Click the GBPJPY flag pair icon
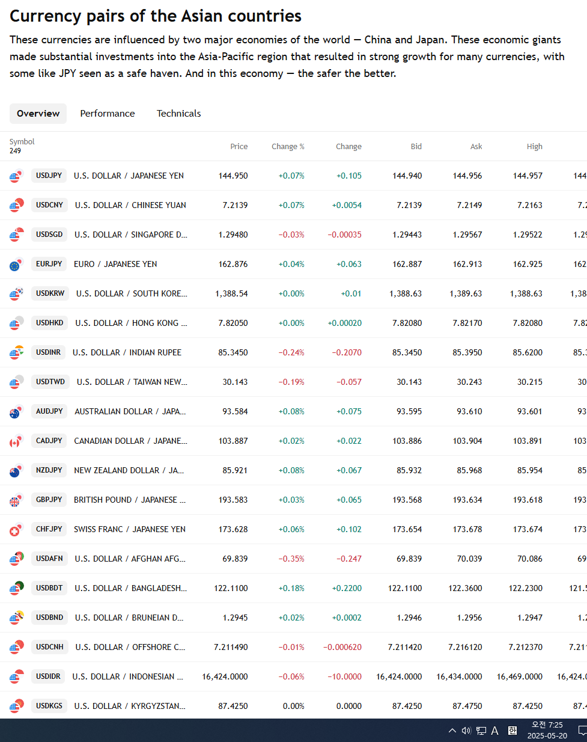The height and width of the screenshot is (742, 587). pos(16,500)
